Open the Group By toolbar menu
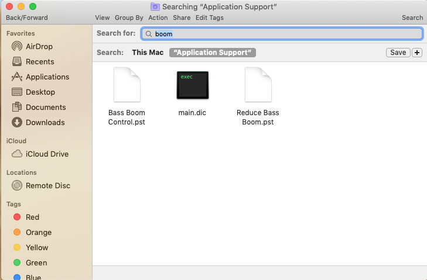The width and height of the screenshot is (427, 280). click(x=129, y=18)
